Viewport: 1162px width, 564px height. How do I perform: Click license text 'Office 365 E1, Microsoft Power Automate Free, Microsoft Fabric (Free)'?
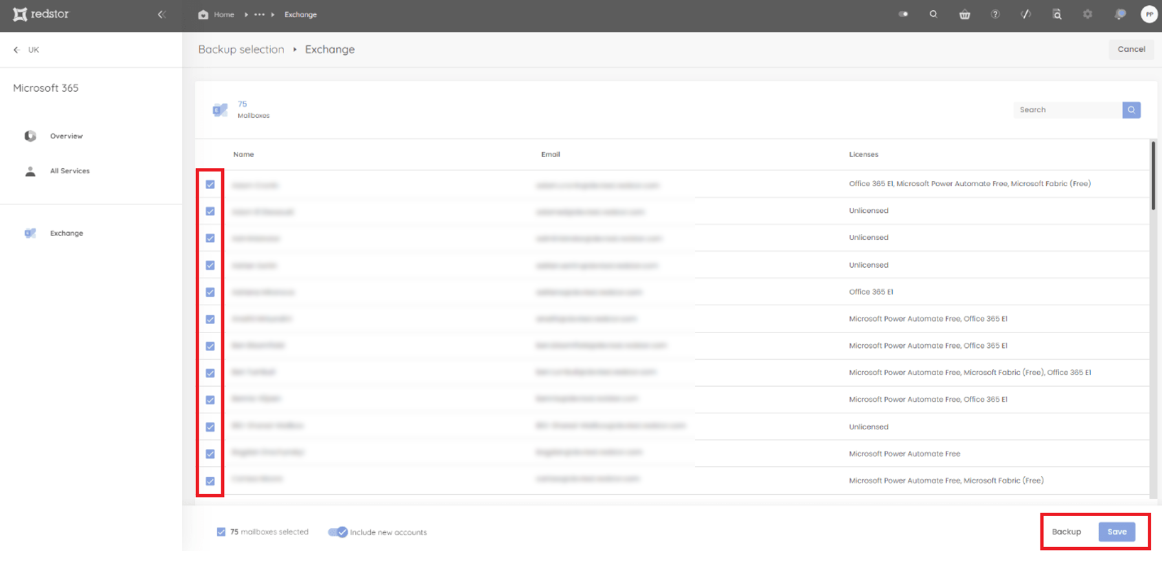(970, 184)
